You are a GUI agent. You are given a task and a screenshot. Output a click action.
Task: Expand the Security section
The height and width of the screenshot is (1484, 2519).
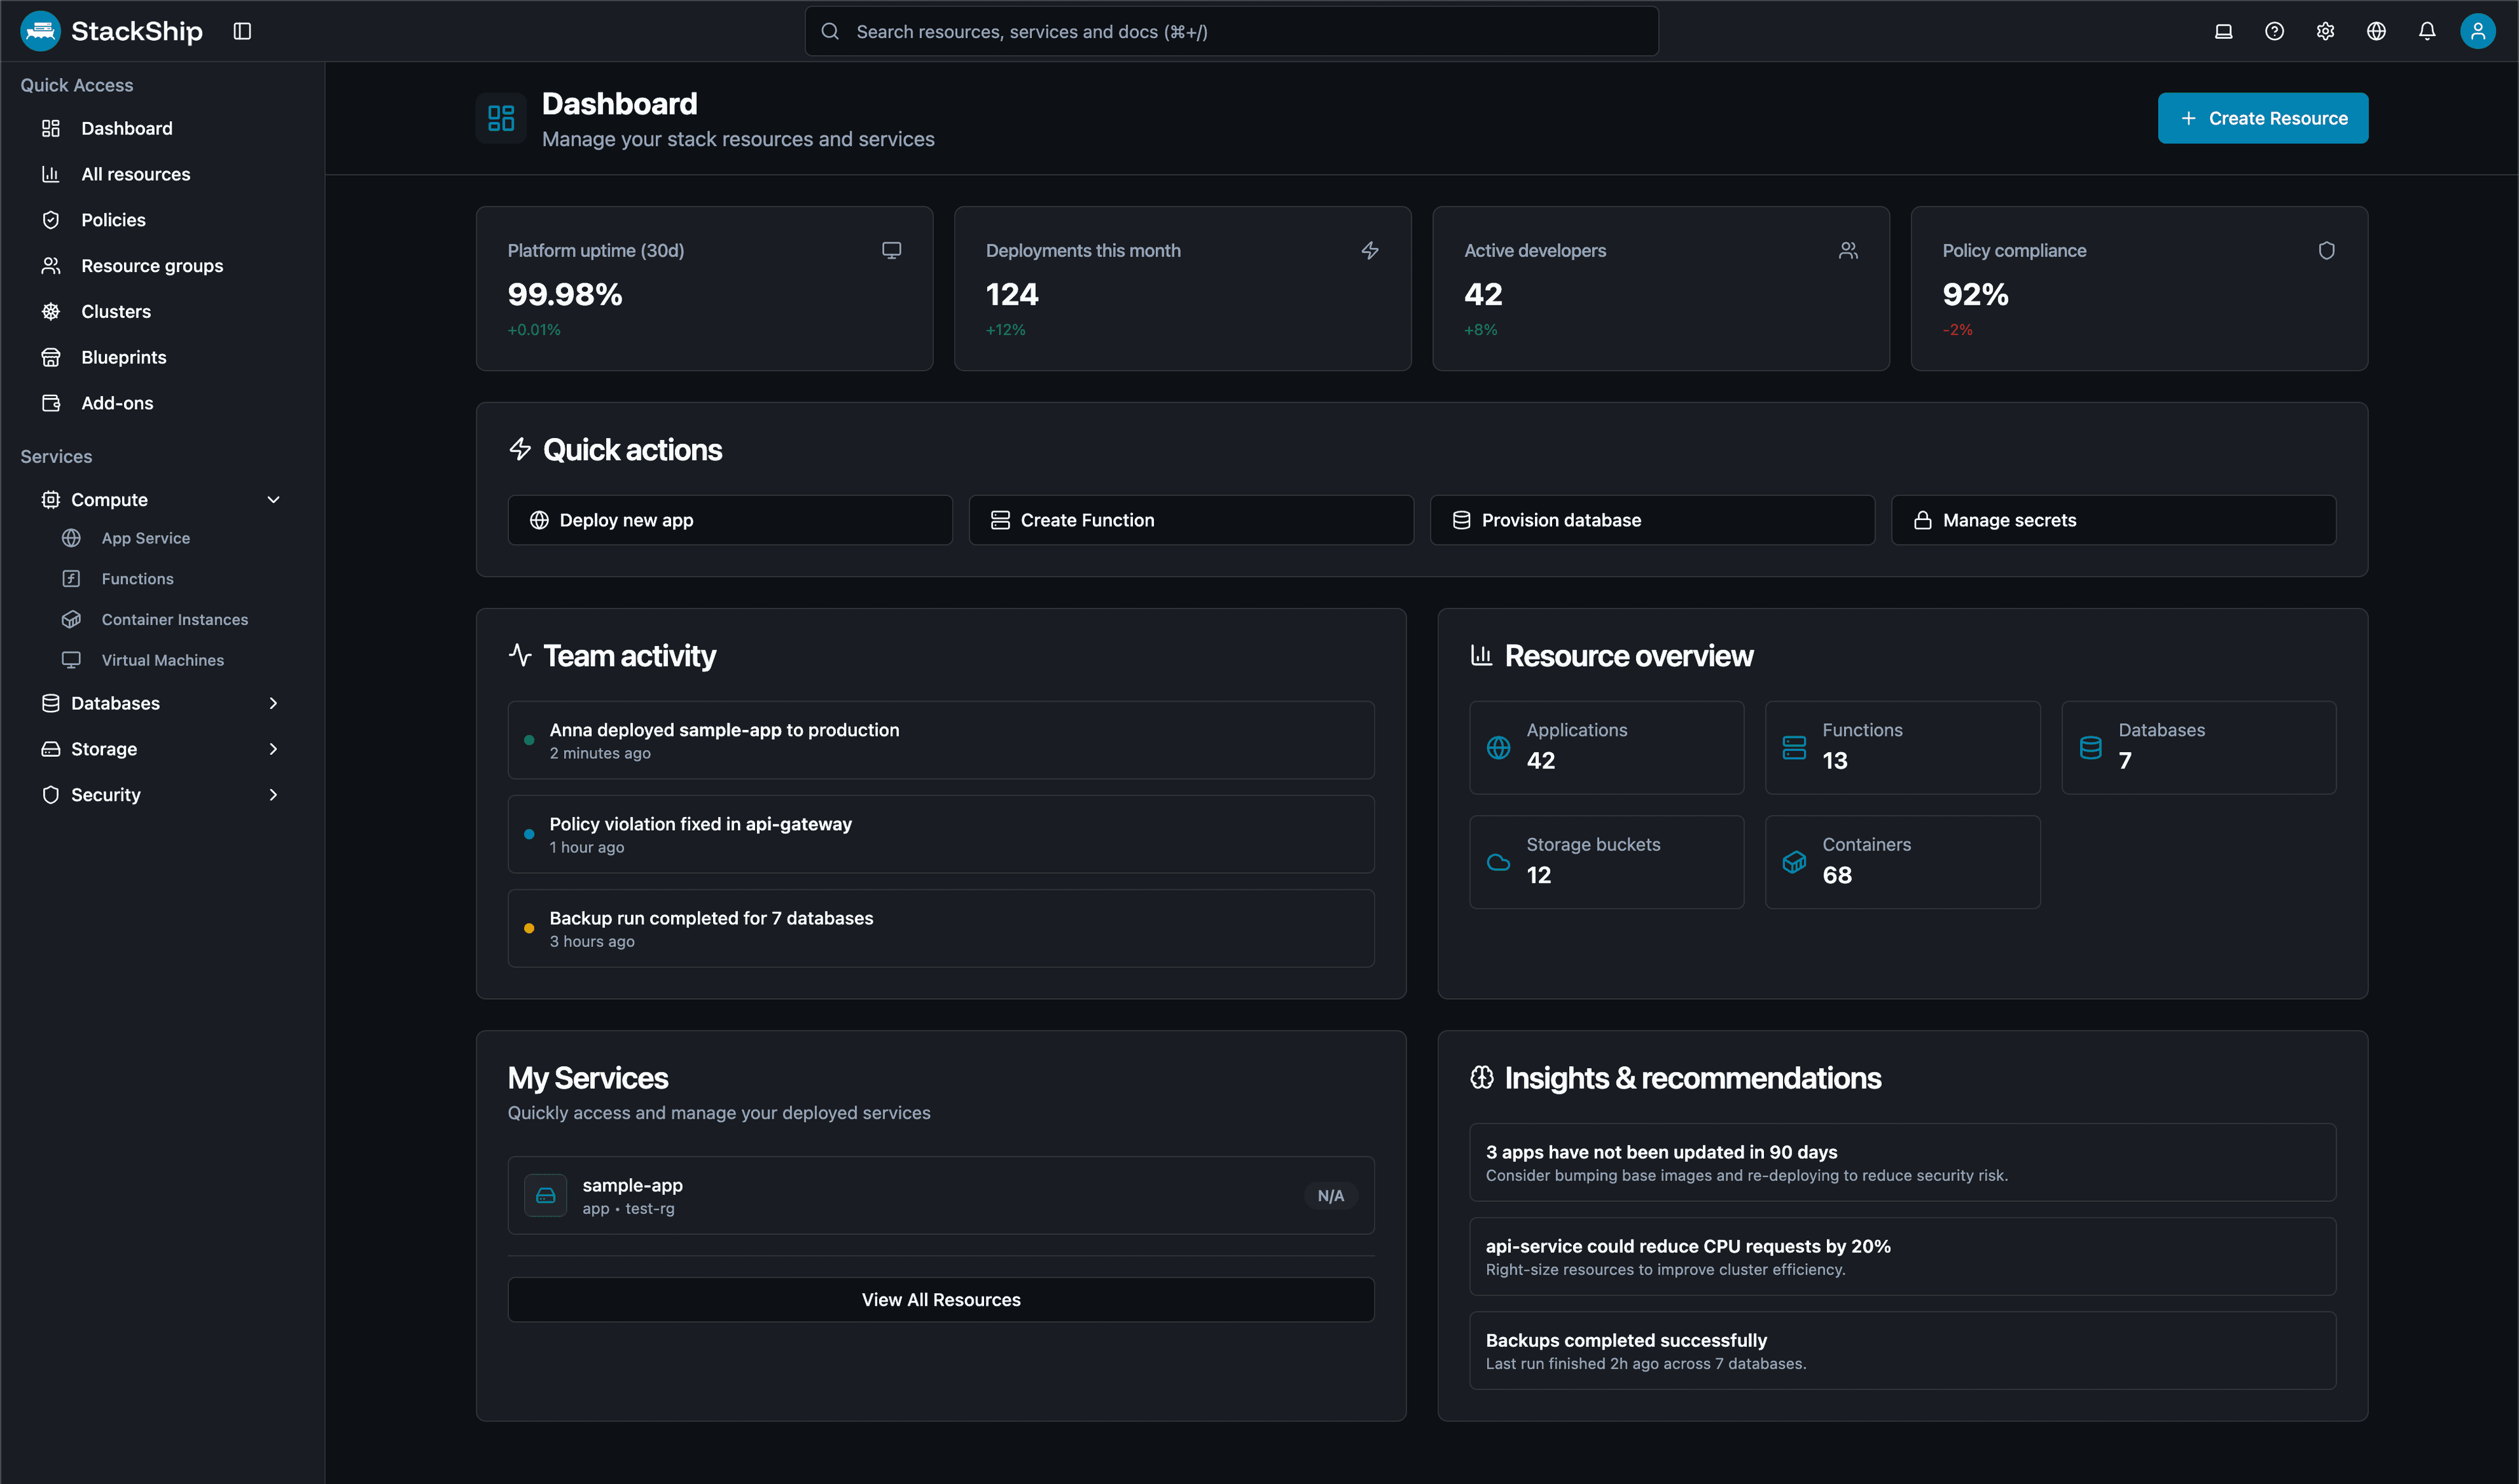click(273, 795)
